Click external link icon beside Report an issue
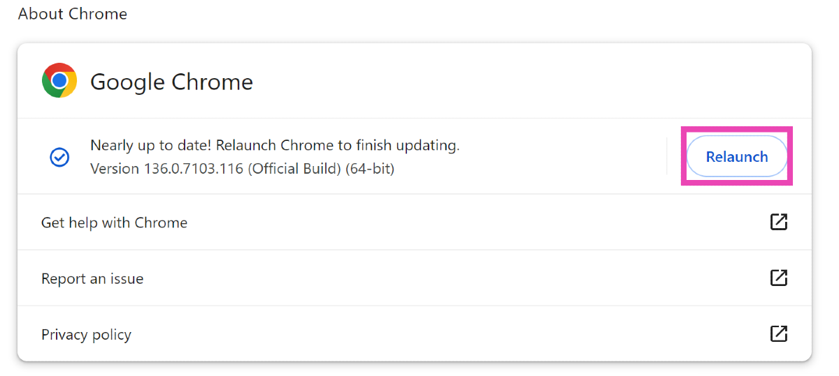The height and width of the screenshot is (376, 839). click(x=778, y=278)
